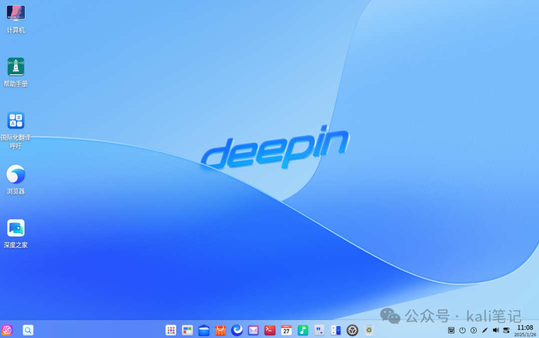Open the app launcher grid icon

(171, 330)
